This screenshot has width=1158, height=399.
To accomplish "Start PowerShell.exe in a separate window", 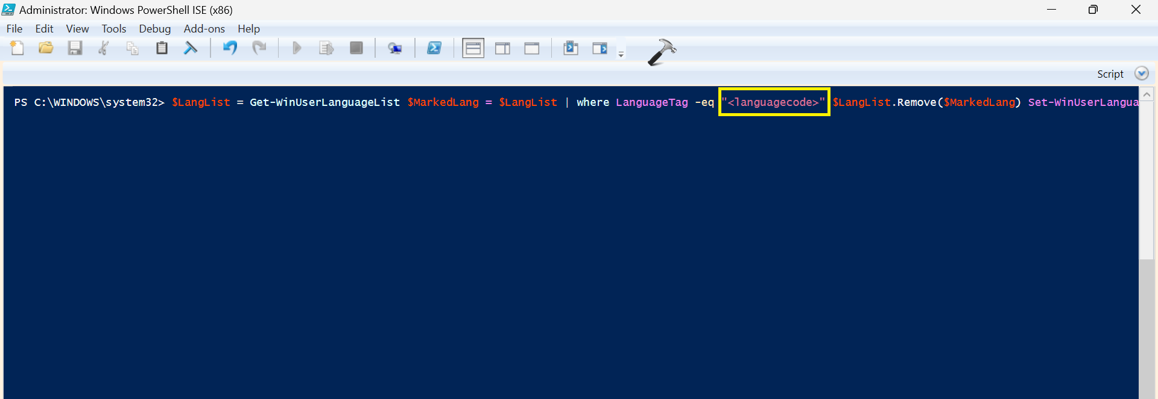I will click(x=434, y=48).
